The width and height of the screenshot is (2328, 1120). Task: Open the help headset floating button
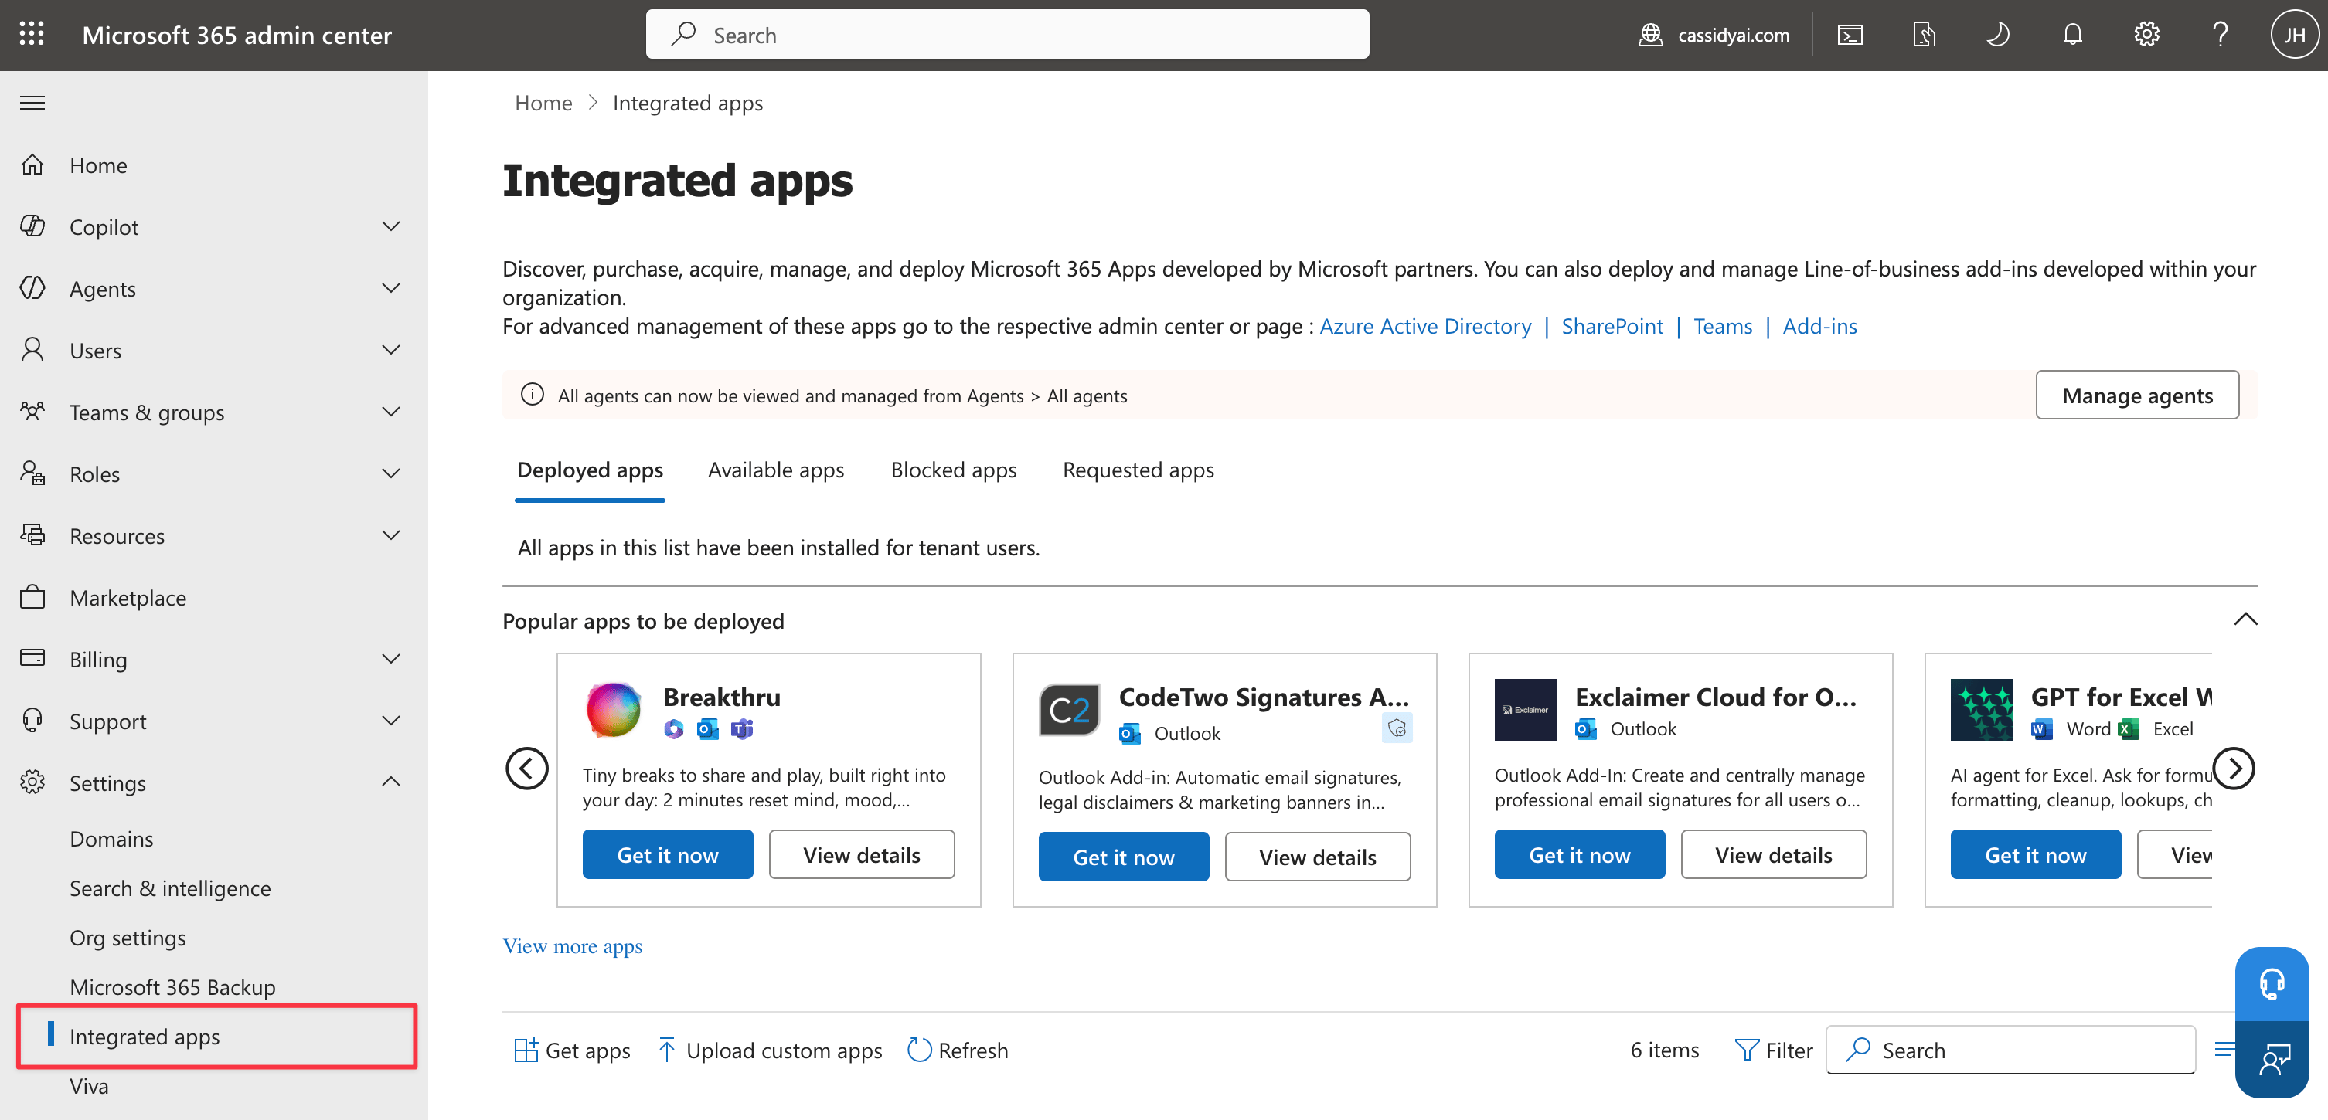coord(2272,985)
